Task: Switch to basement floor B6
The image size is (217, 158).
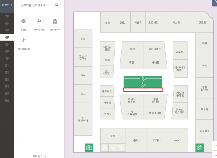Action: (7, 101)
